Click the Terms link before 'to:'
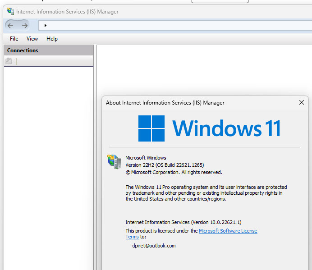 tap(132, 237)
